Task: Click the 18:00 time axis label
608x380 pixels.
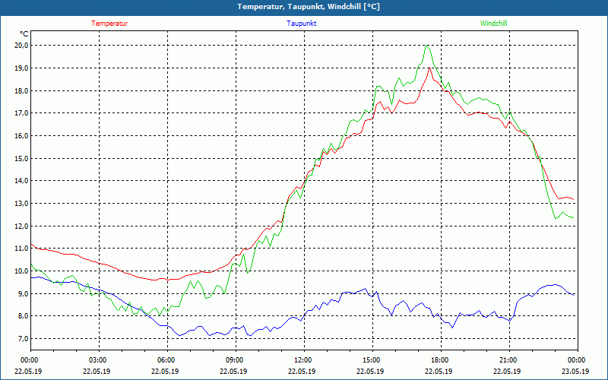Action: click(439, 360)
